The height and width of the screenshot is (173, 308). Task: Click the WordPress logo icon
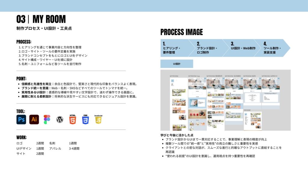[60, 120]
